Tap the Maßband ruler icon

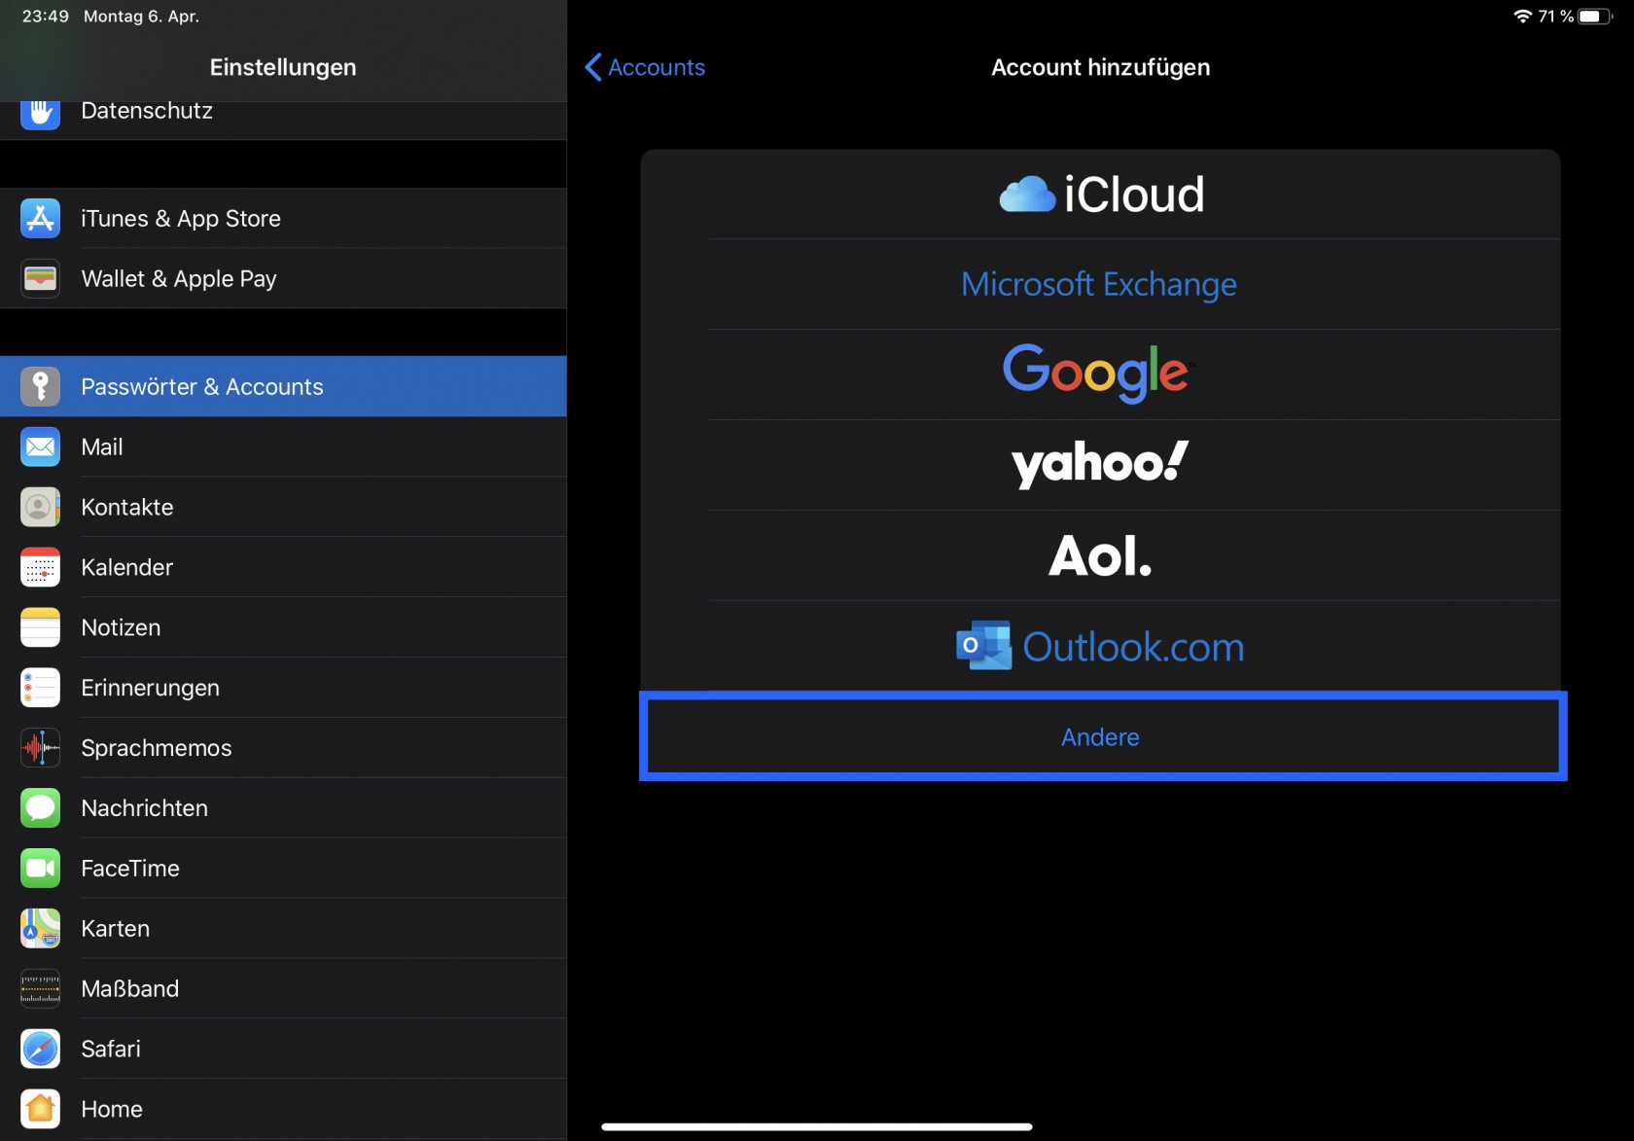coord(40,988)
